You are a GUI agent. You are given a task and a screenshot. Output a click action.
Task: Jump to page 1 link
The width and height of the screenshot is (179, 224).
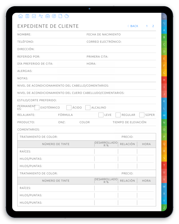coord(147,26)
